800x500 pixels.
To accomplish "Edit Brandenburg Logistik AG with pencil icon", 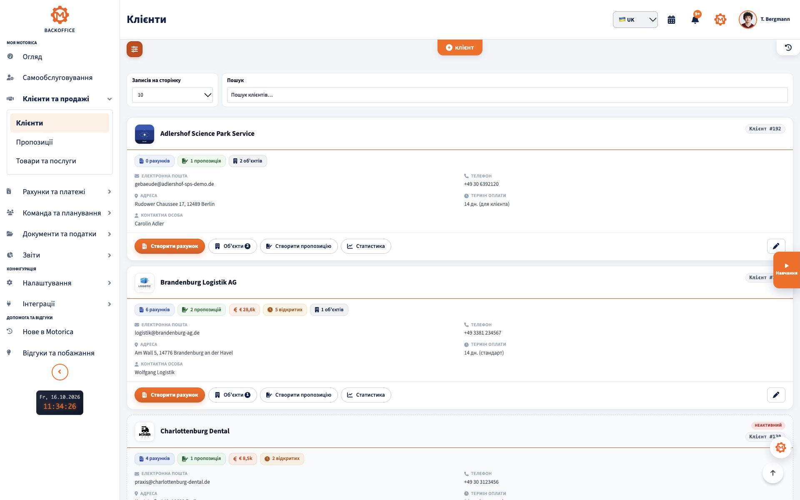I will coord(776,395).
